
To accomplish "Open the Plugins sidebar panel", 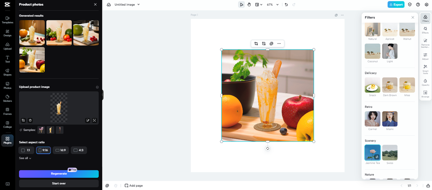I will click(x=7, y=141).
